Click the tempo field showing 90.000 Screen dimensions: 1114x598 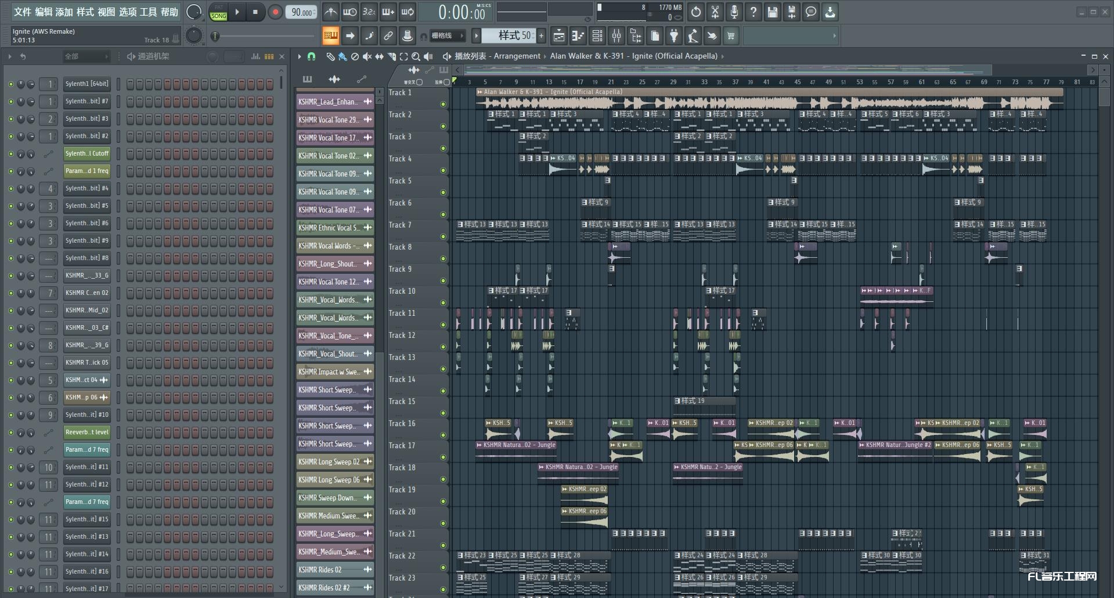(301, 12)
